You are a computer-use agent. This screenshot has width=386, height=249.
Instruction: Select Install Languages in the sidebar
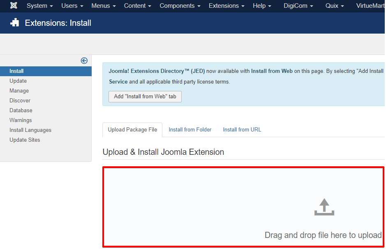[30, 130]
